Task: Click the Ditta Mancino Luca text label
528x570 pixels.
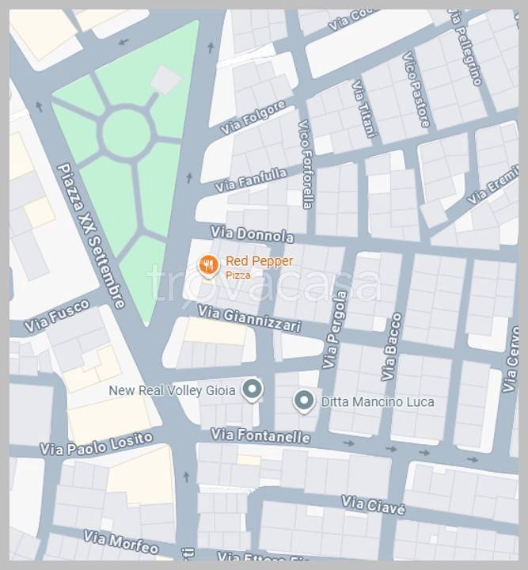Action: tap(378, 402)
